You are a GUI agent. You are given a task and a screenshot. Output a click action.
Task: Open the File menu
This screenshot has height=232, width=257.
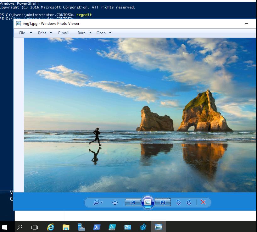[x=22, y=33]
